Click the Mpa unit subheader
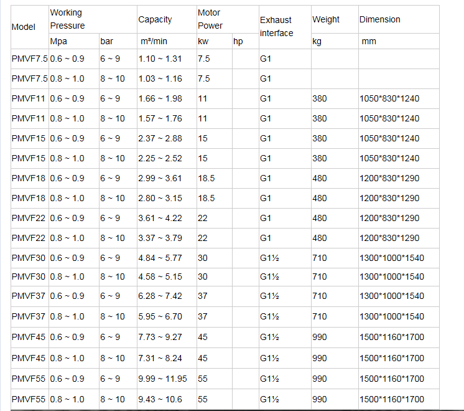The image size is (464, 411). [58, 41]
